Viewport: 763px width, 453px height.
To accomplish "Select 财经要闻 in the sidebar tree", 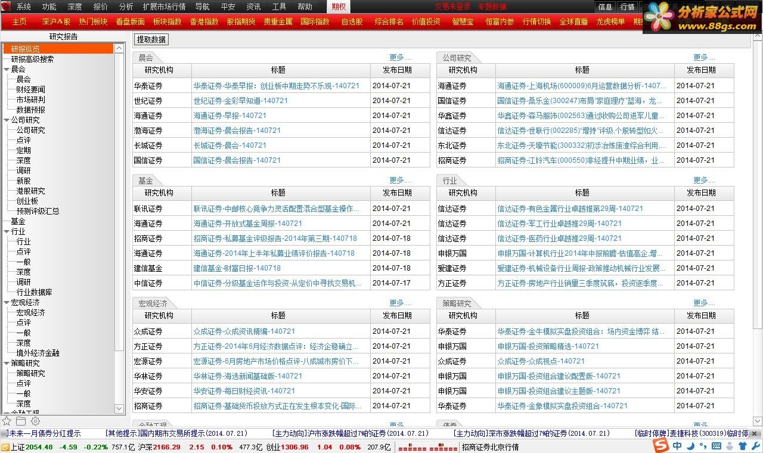I will [x=30, y=89].
